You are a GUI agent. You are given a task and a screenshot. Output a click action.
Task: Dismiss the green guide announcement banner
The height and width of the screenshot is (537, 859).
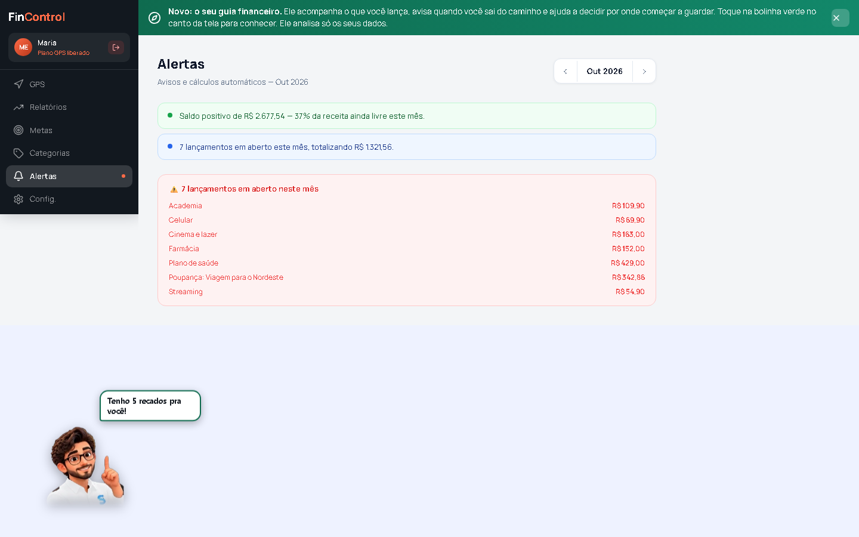coord(840,18)
